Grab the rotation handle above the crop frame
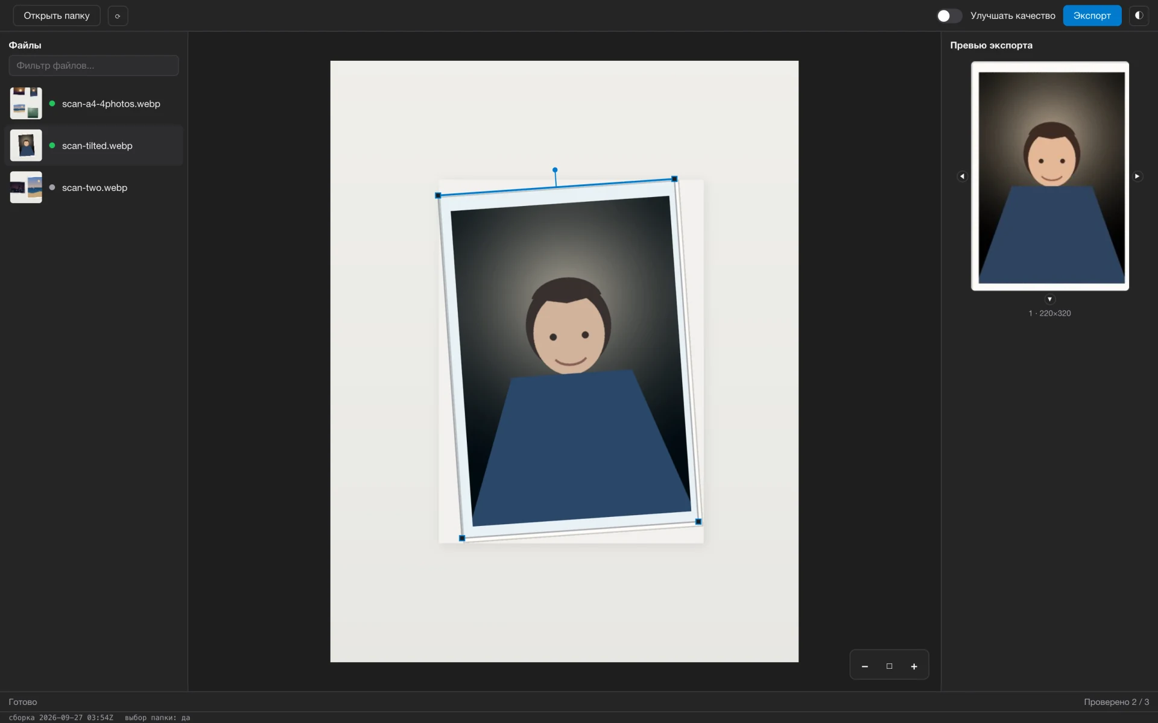Image resolution: width=1158 pixels, height=723 pixels. (x=555, y=170)
